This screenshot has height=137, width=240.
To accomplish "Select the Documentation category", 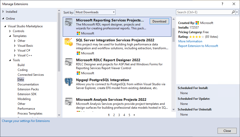I will pos(28,84).
